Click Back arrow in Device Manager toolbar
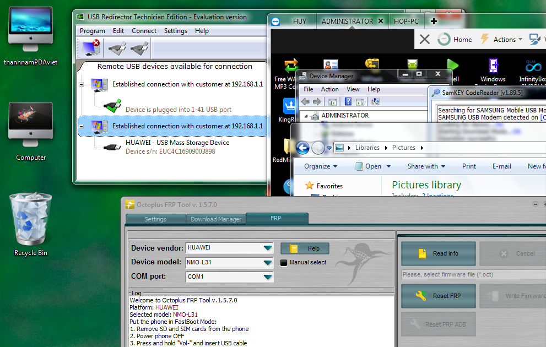This screenshot has width=546, height=347. pyautogui.click(x=305, y=101)
